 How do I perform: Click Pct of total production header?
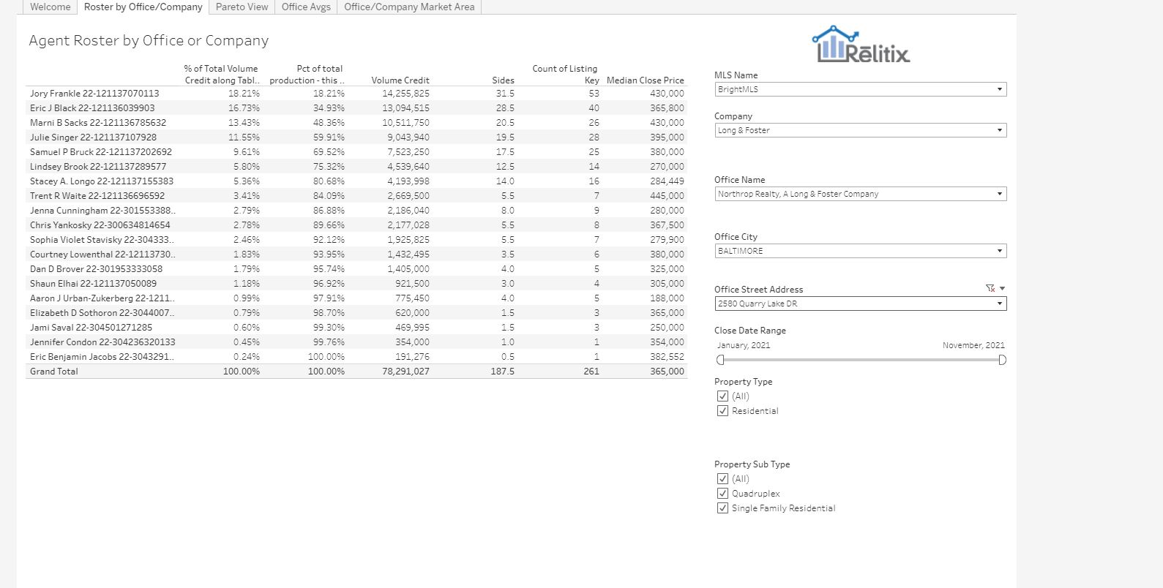tap(307, 75)
